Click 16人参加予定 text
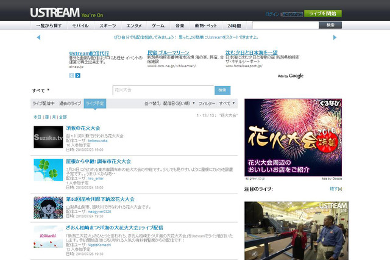The width and height of the screenshot is (390, 260). [79, 145]
